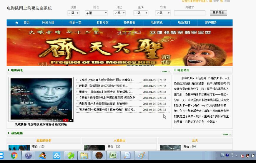This screenshot has width=256, height=163.
Task: Click the home icon in navigation bar
Action: point(17,23)
